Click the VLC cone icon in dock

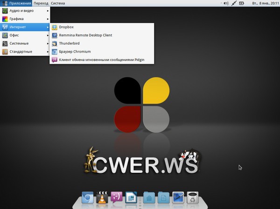click(101, 198)
